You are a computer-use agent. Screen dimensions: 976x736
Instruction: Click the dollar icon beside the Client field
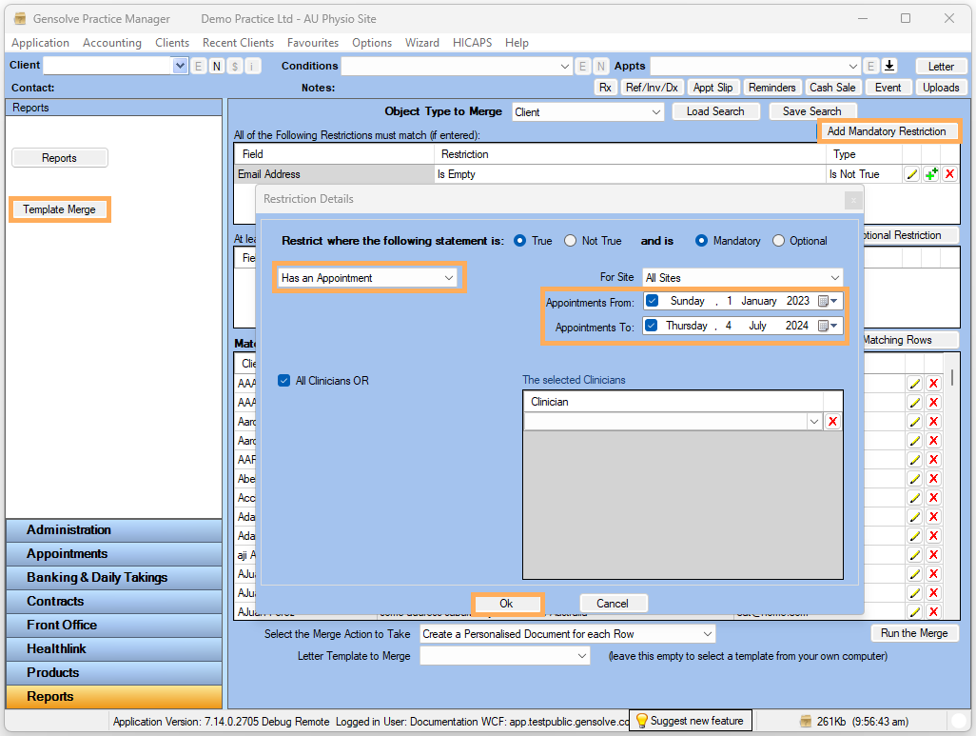coord(235,66)
